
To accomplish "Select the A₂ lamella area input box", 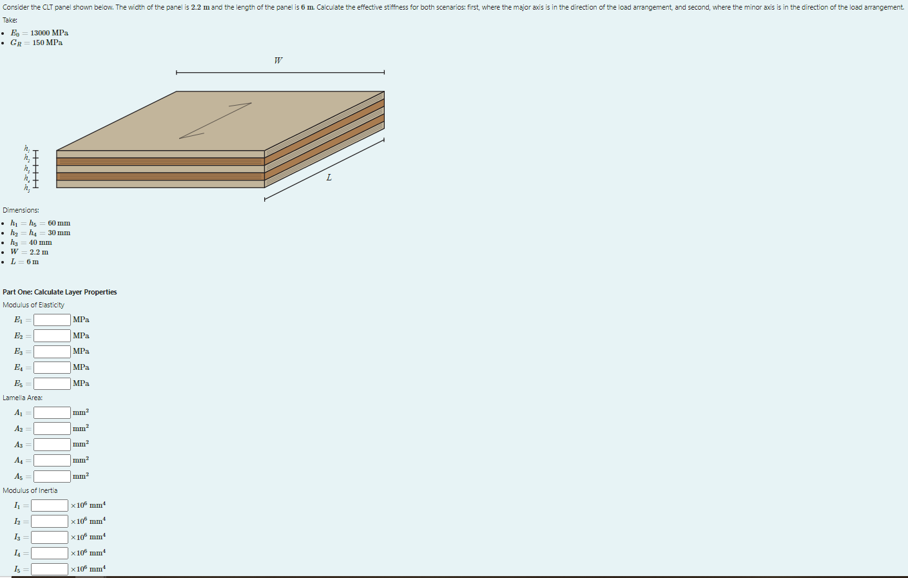I will 52,428.
